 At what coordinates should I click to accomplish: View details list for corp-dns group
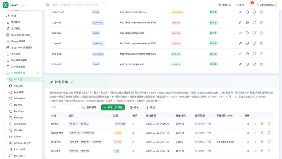tap(248, 142)
